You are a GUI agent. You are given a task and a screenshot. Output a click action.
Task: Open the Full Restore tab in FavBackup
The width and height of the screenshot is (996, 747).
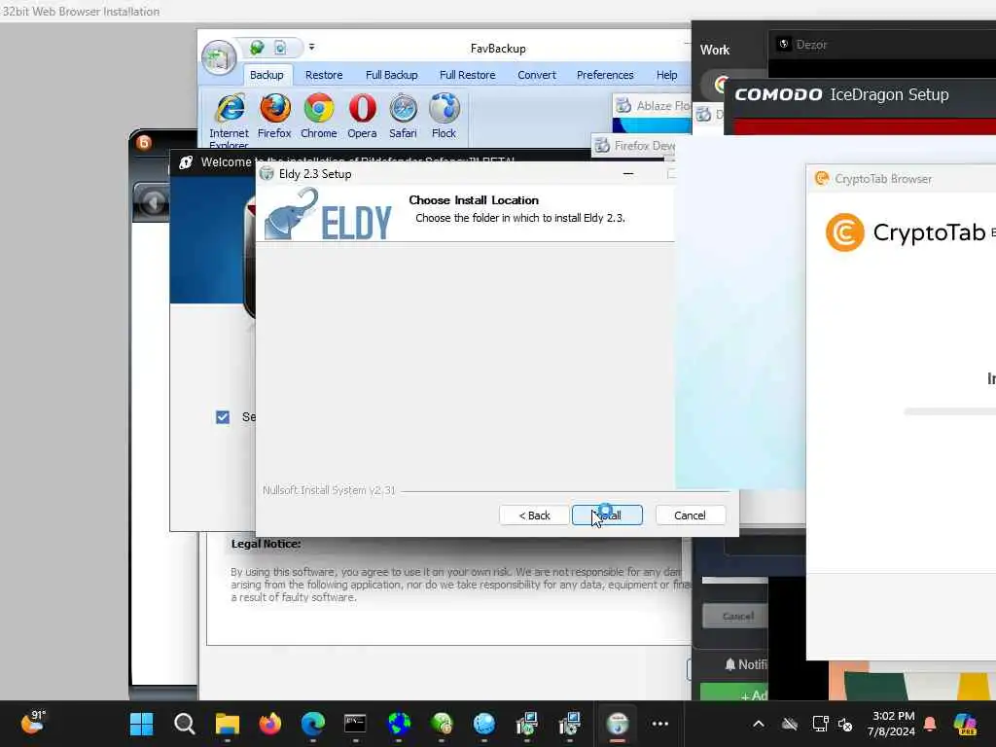point(468,75)
